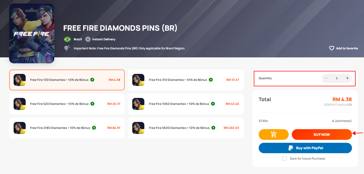
Task: Check Save for future Purchase box
Action: click(285, 159)
